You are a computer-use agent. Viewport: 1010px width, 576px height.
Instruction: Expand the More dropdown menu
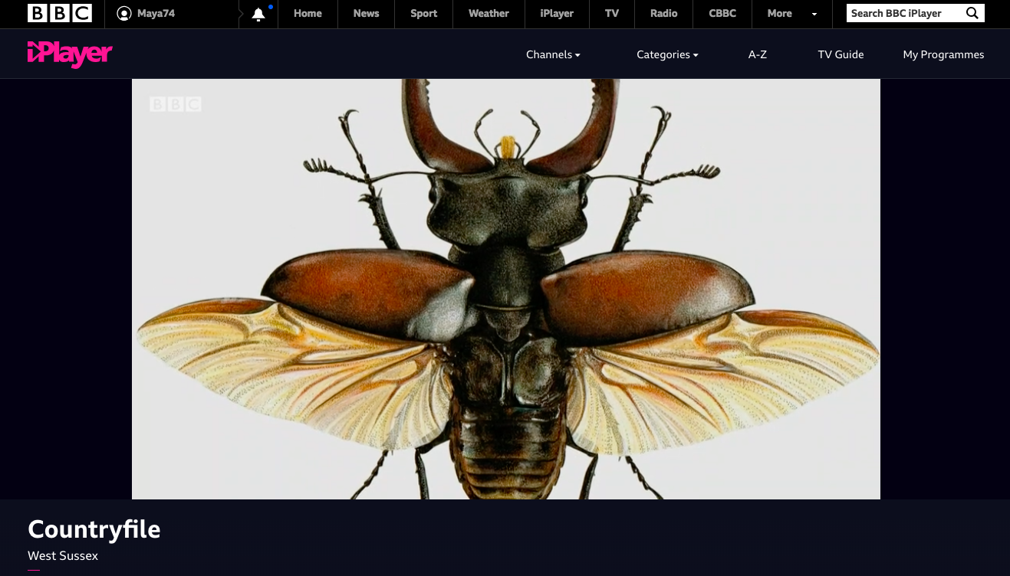click(x=792, y=14)
